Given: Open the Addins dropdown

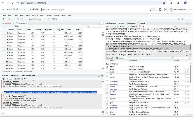Looking at the screenshot, I should (x=55, y=19).
